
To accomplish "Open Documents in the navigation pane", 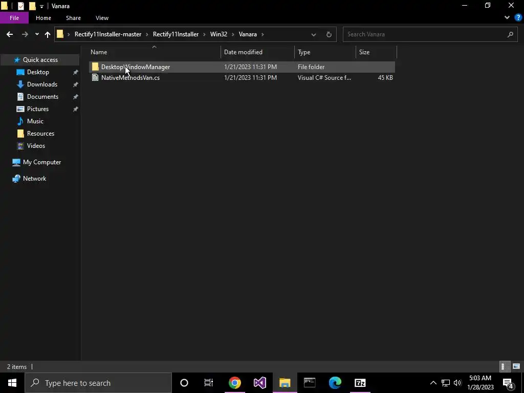I will [x=42, y=97].
